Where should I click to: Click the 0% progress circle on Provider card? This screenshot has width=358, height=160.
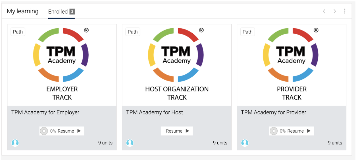(x=273, y=131)
